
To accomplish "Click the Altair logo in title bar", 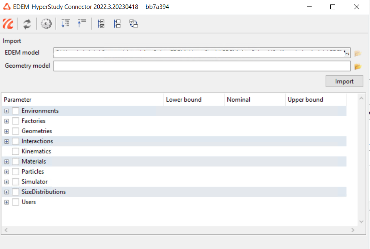I will click(x=6, y=7).
